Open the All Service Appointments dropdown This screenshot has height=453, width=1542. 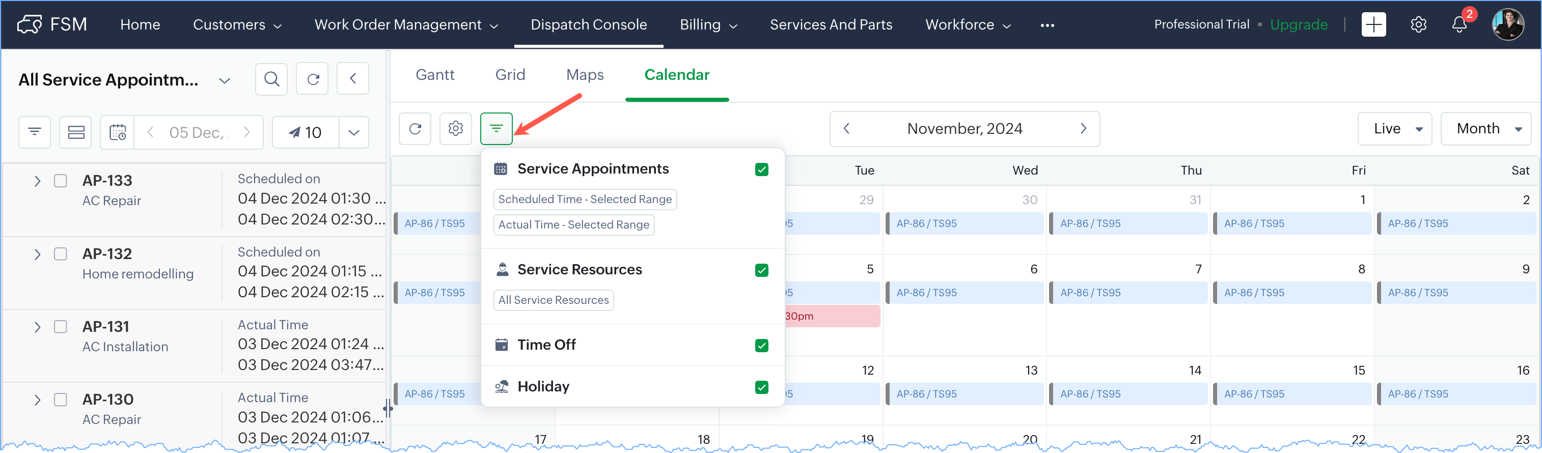pyautogui.click(x=225, y=80)
